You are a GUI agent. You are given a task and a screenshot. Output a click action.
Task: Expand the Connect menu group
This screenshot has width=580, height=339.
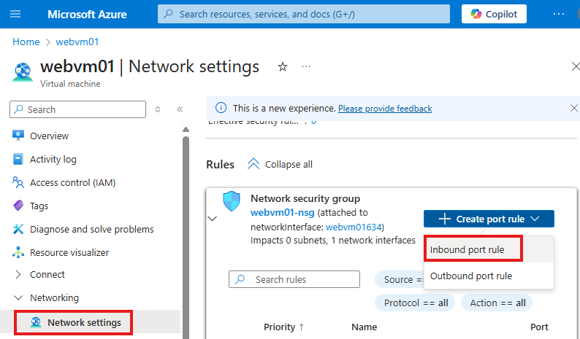click(x=47, y=275)
